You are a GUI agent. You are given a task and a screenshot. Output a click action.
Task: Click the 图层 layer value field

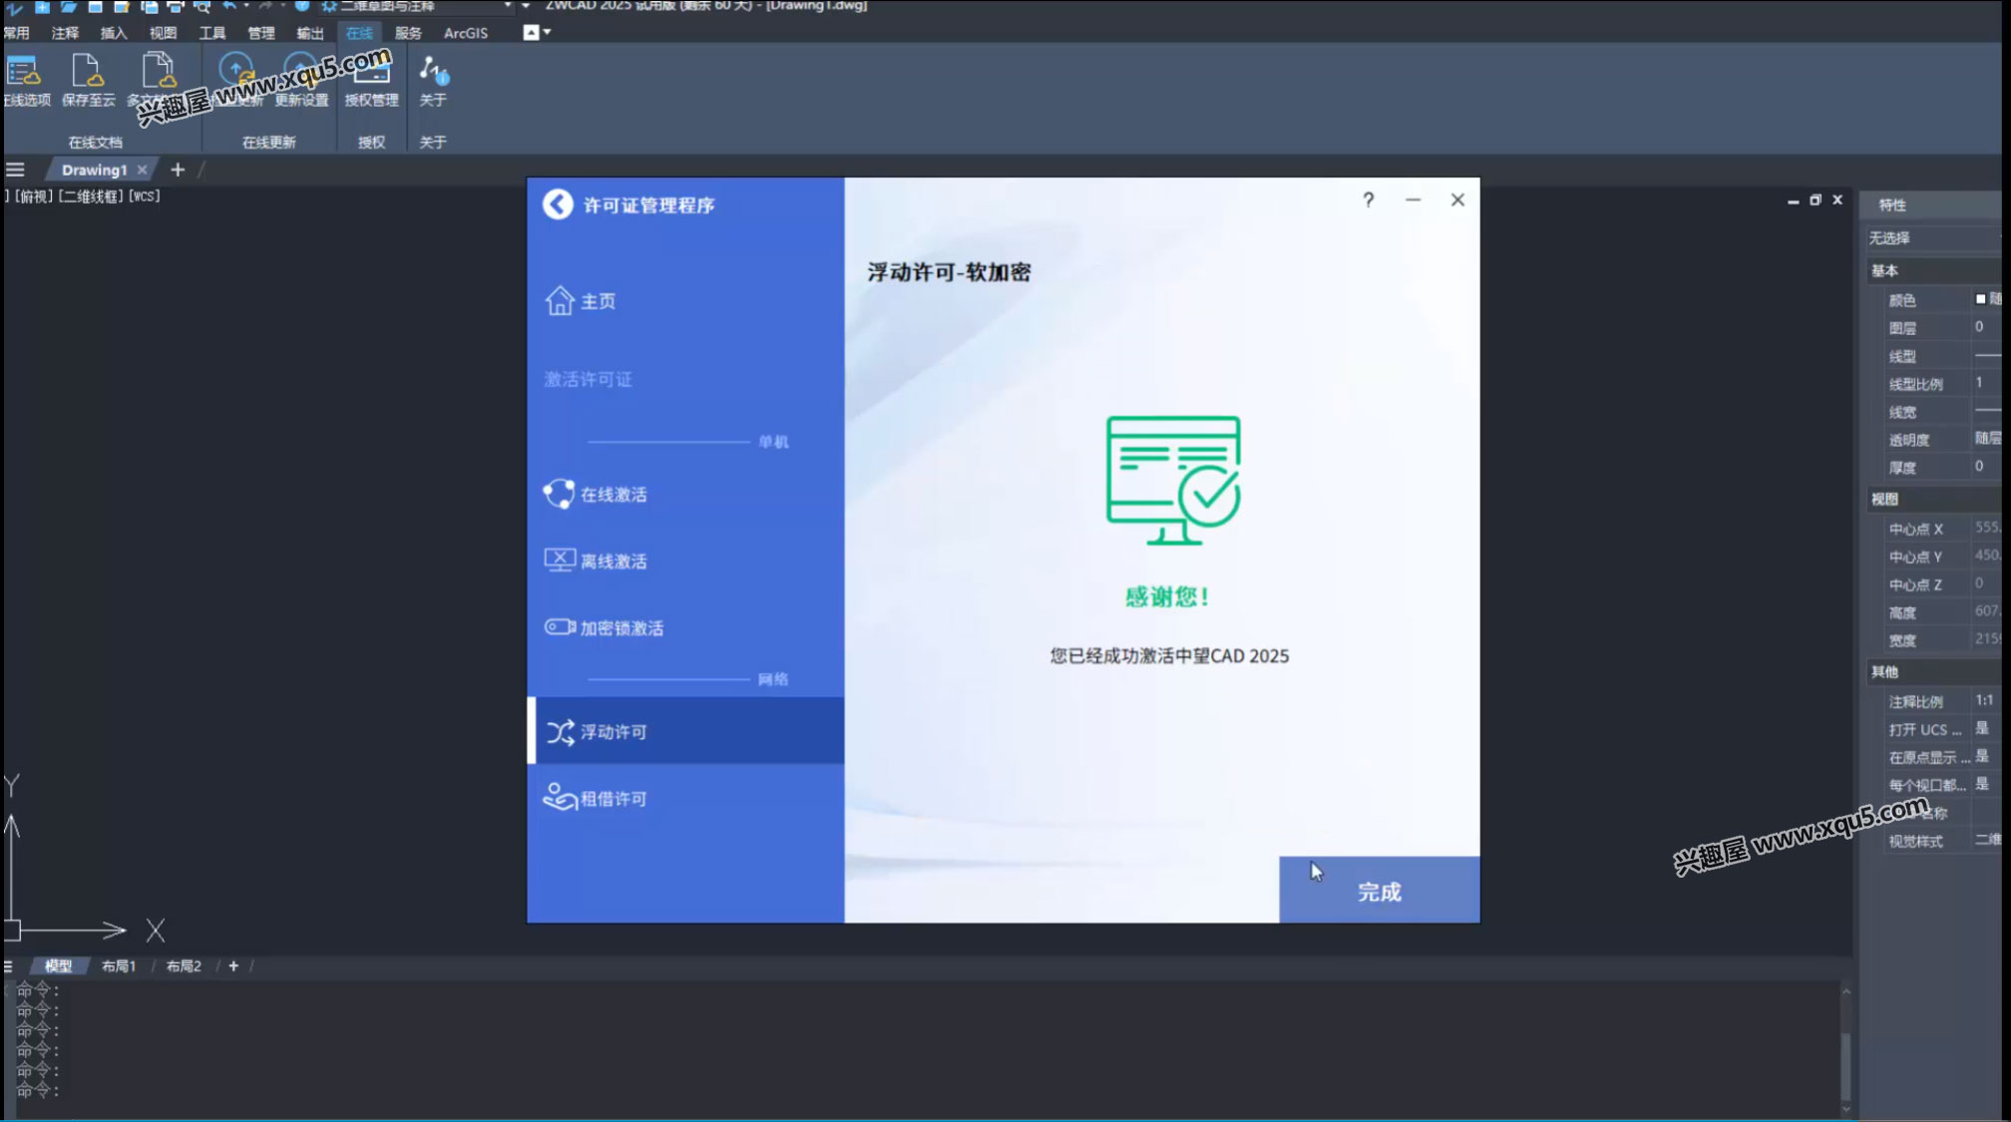point(1988,327)
